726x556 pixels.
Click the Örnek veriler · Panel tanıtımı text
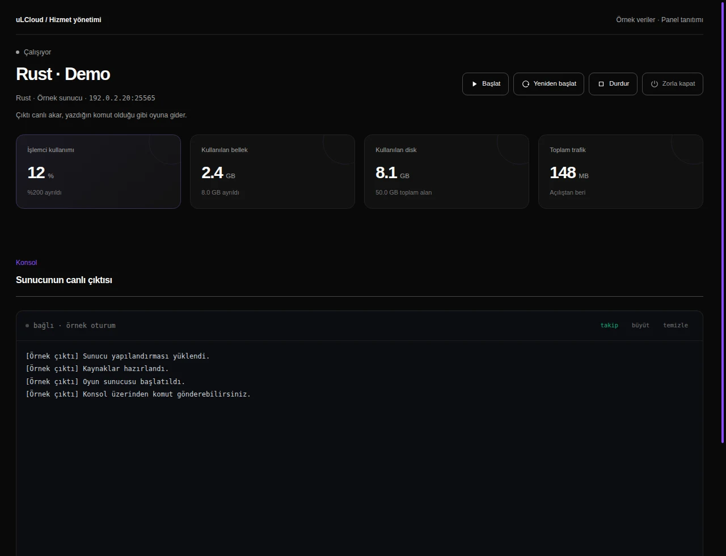(660, 20)
